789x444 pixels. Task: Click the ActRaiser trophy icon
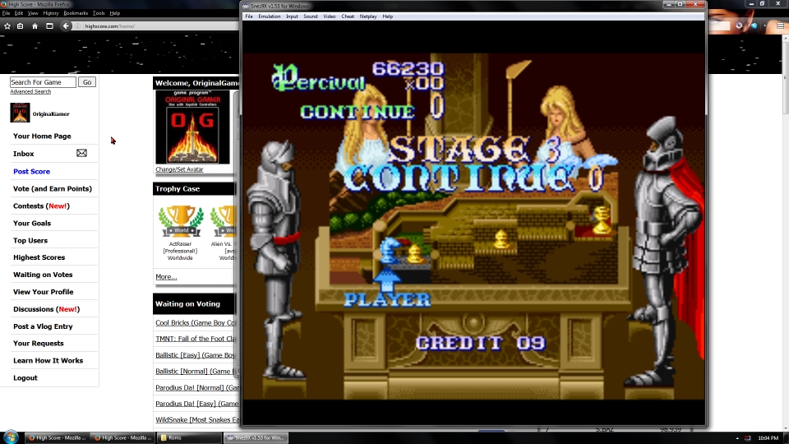point(180,220)
